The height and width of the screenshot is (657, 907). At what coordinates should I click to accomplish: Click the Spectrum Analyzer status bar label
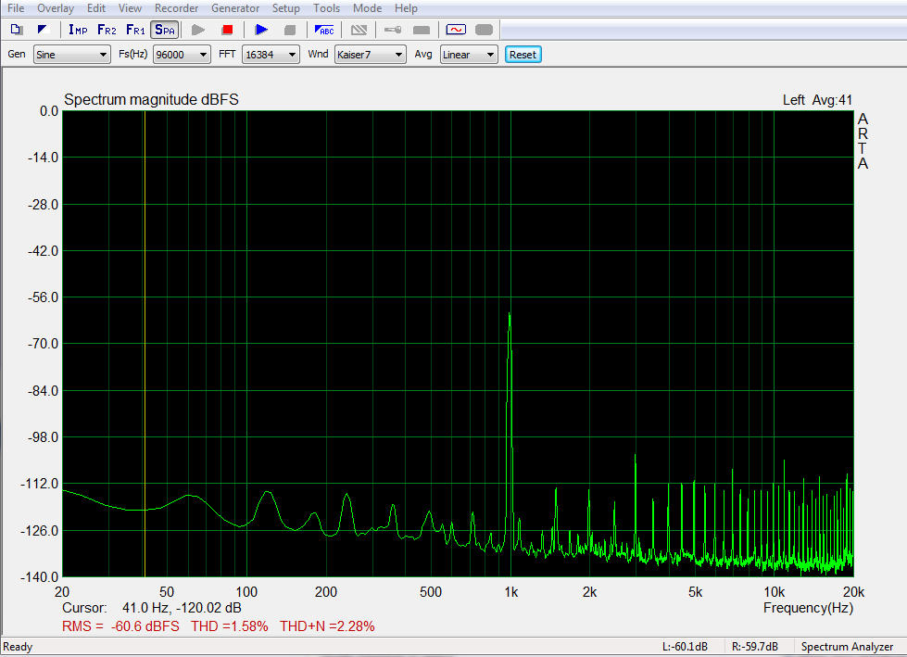coord(847,647)
